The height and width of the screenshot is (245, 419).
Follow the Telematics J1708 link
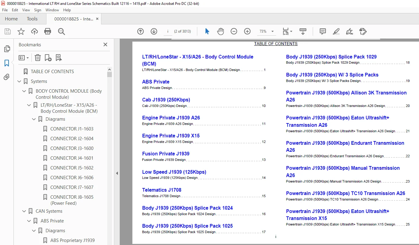162,190
